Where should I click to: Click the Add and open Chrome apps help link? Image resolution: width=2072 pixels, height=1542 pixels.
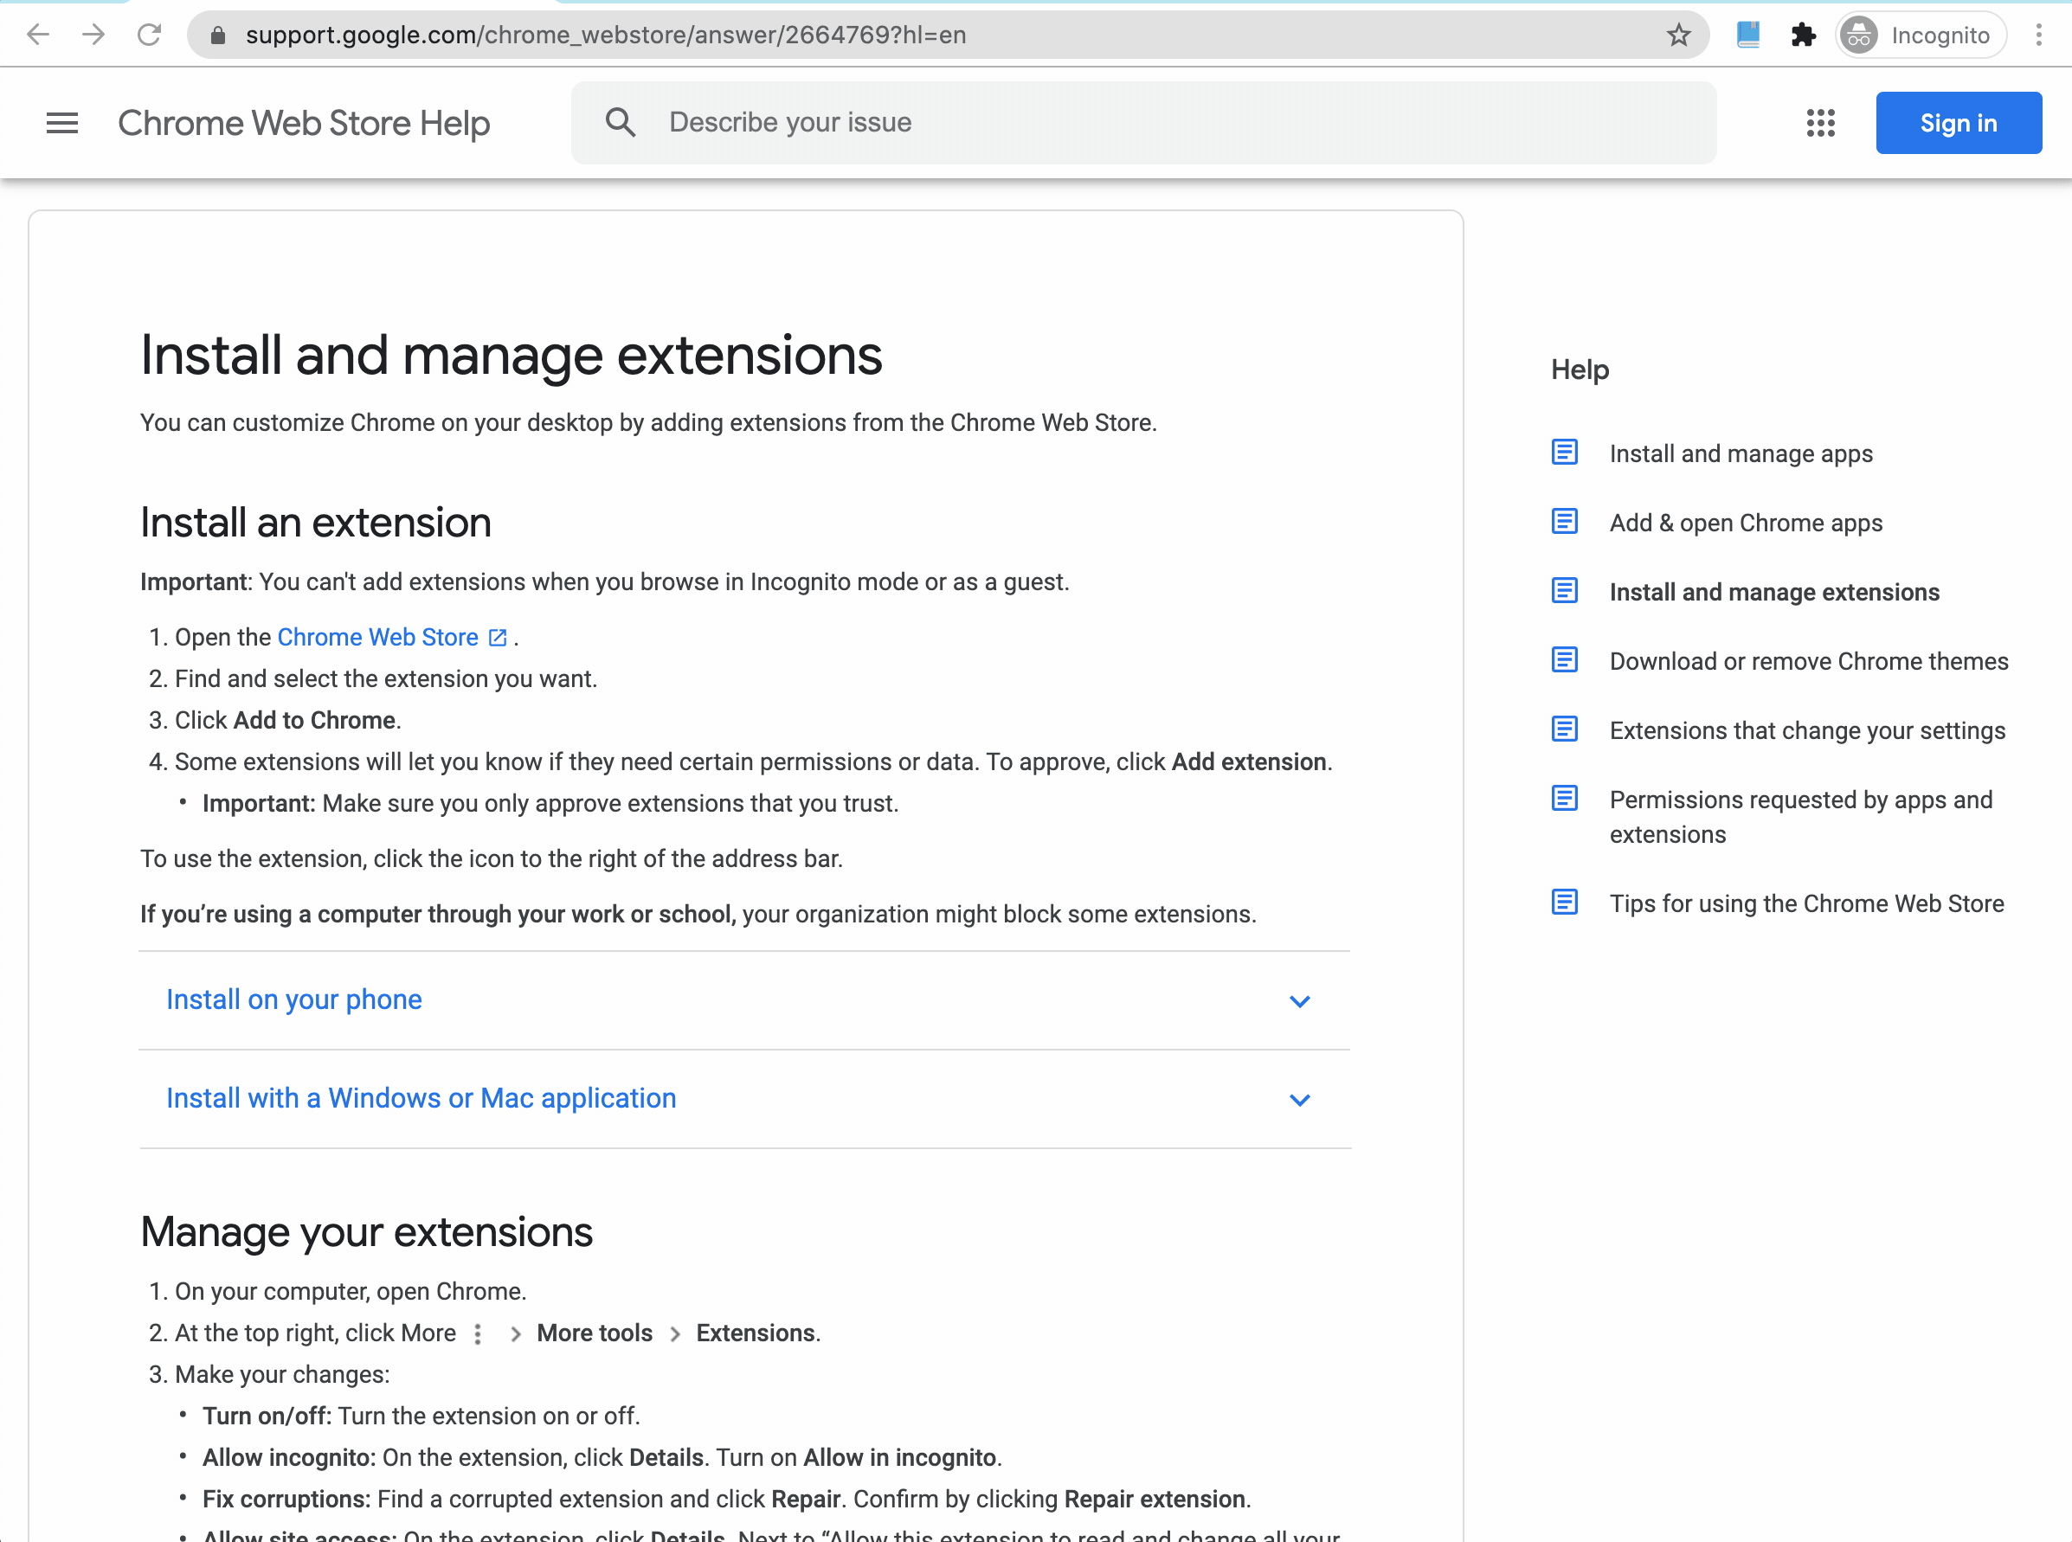coord(1747,522)
